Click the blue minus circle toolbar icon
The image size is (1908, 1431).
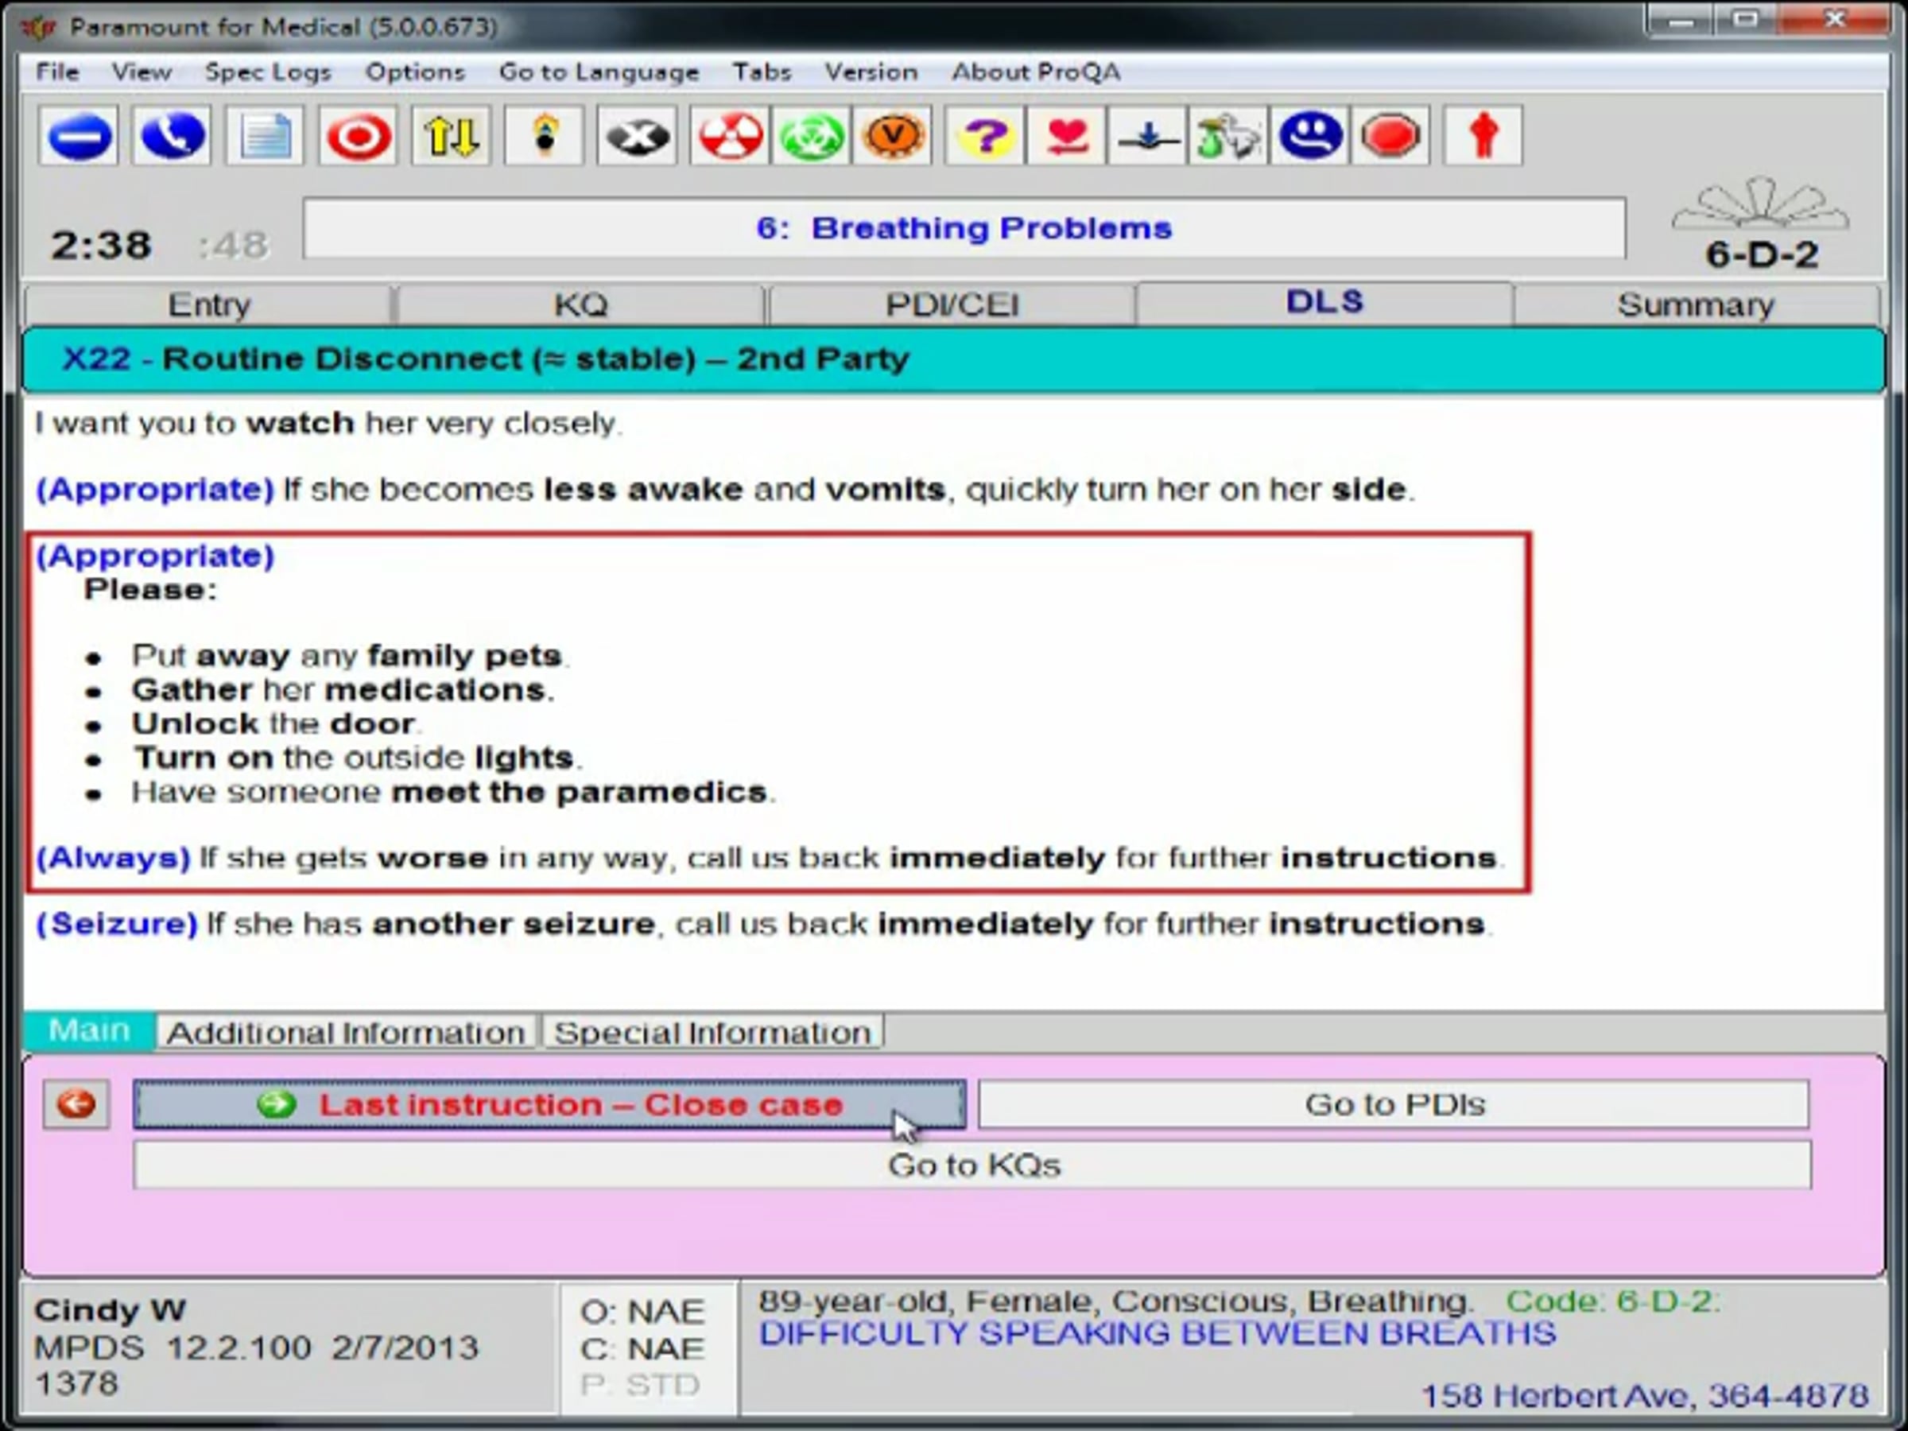coord(79,135)
